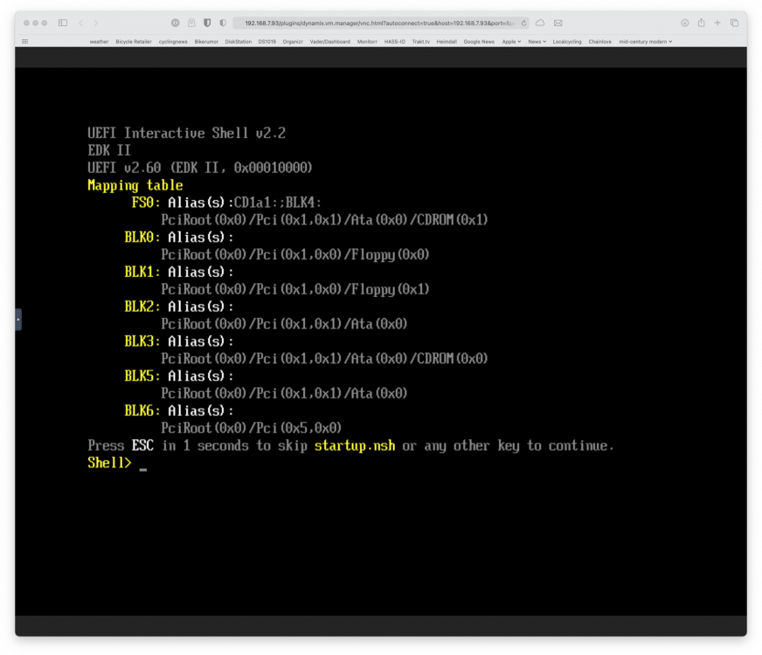Go forward with the forward arrow

[x=96, y=23]
